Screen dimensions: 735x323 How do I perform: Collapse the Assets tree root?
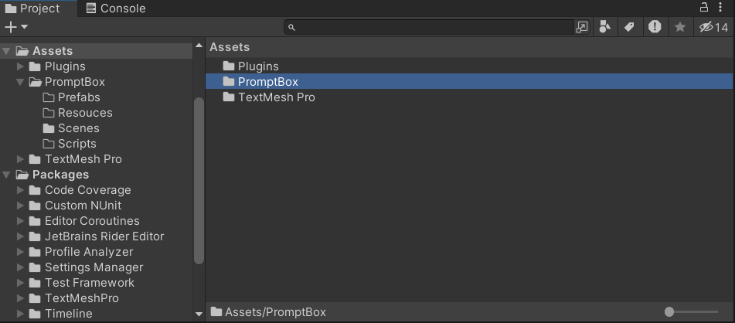(7, 51)
